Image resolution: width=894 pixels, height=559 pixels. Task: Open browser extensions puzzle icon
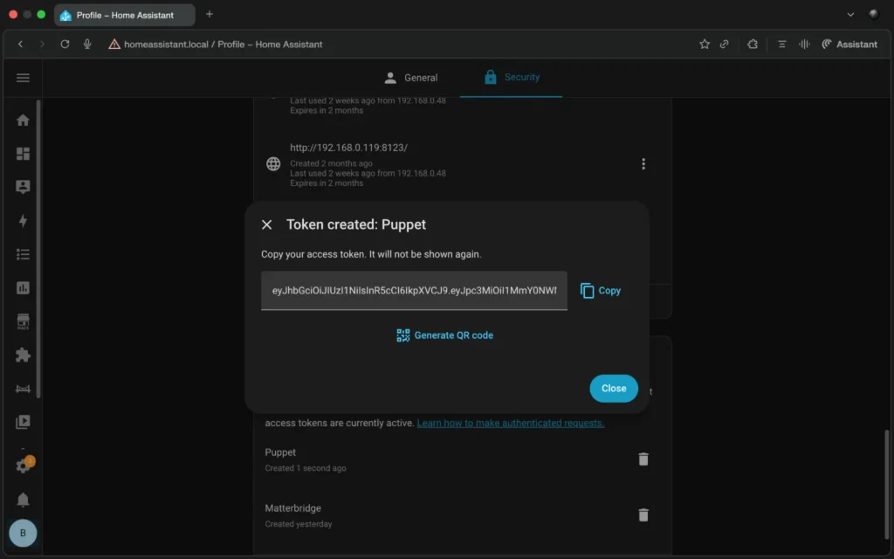(x=753, y=44)
